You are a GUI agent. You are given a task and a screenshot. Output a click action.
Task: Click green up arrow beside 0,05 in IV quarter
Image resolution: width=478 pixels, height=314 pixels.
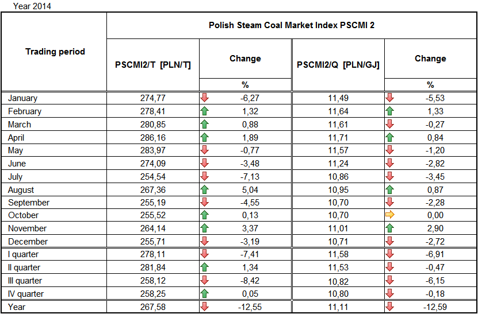pyautogui.click(x=204, y=294)
